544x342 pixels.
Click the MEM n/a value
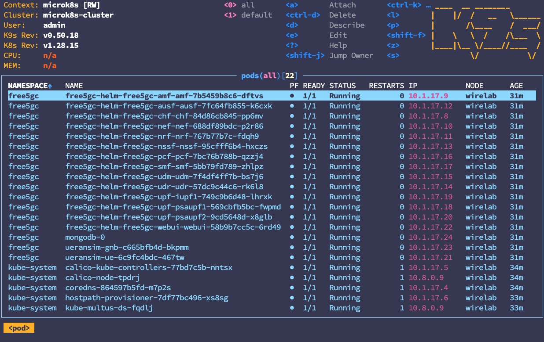pyautogui.click(x=50, y=65)
